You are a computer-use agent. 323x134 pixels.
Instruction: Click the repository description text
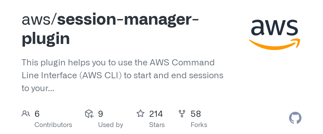[122, 75]
